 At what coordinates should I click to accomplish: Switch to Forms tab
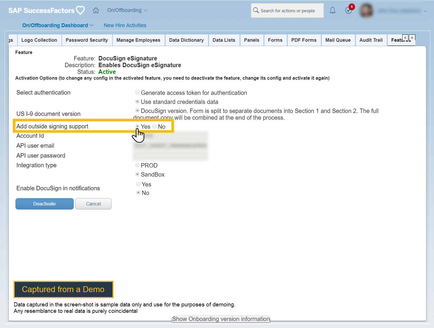coord(275,40)
